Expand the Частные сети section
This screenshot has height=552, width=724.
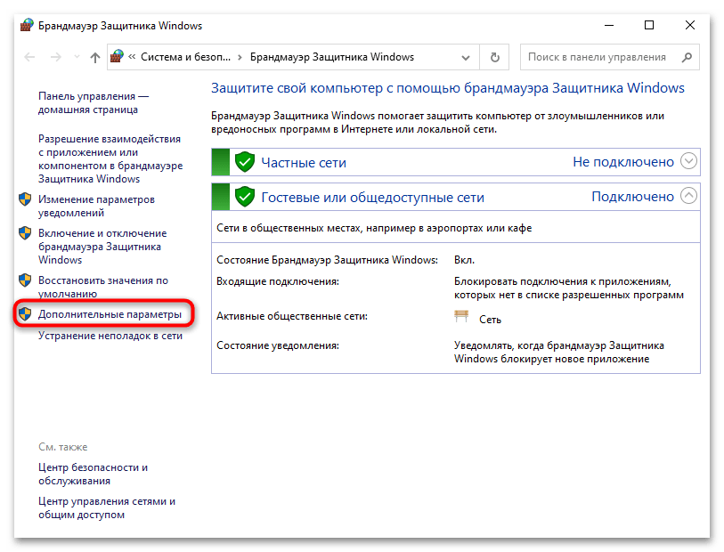point(687,161)
